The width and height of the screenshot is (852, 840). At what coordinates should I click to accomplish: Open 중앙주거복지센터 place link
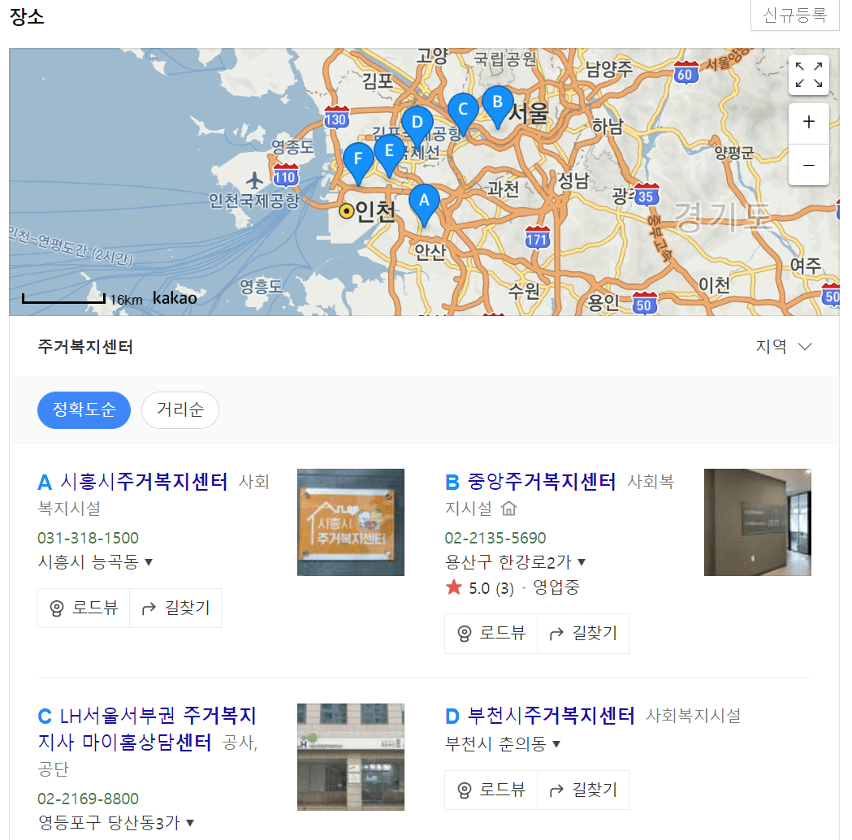point(542,482)
